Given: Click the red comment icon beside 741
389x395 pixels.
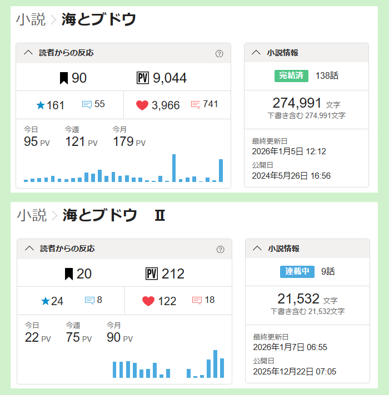Looking at the screenshot, I should pyautogui.click(x=195, y=104).
